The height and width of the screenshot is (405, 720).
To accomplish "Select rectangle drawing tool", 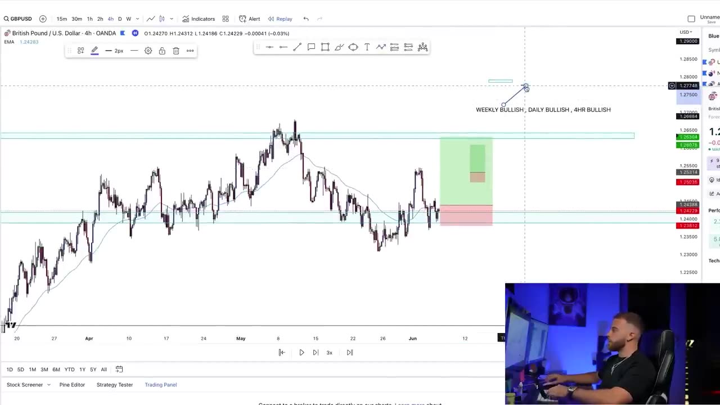I will (x=325, y=47).
